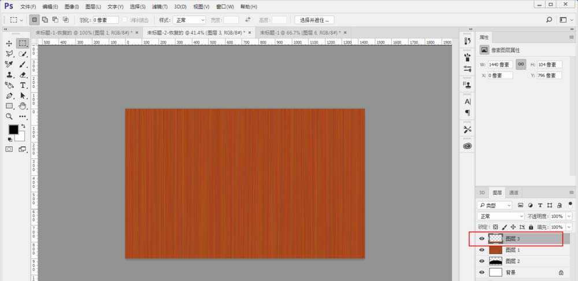
Task: Expand the 样式 style dropdown in options bar
Action: click(x=190, y=20)
